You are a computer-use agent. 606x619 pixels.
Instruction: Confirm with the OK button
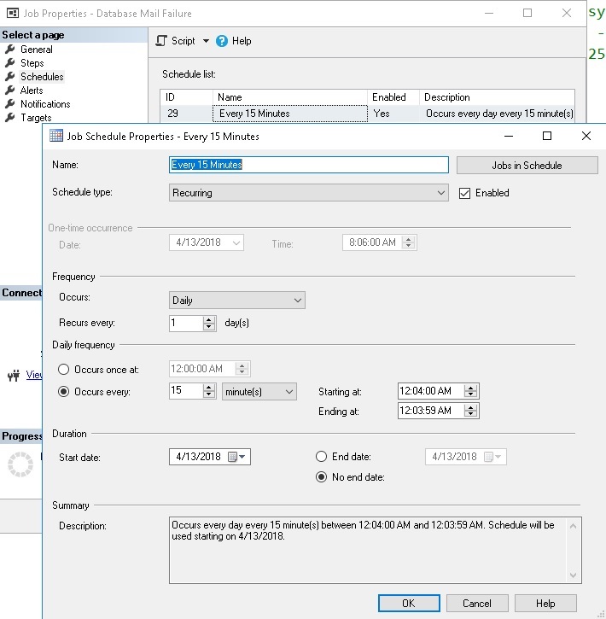[409, 604]
